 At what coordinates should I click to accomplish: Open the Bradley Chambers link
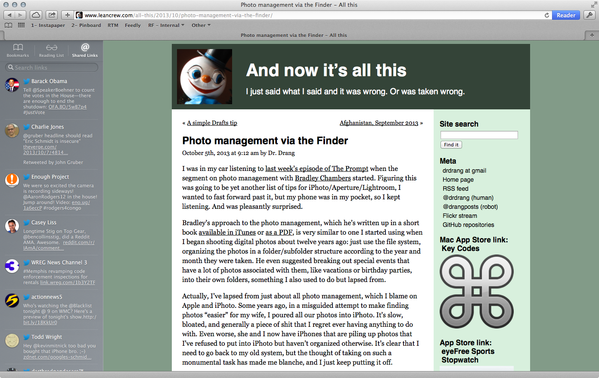323,178
